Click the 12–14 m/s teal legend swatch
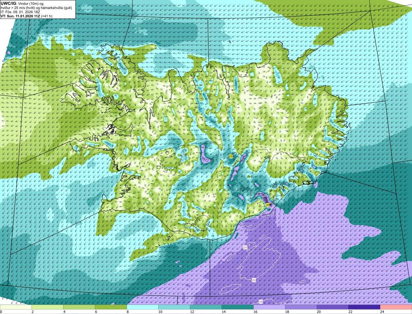The width and height of the screenshot is (412, 314). point(206,307)
